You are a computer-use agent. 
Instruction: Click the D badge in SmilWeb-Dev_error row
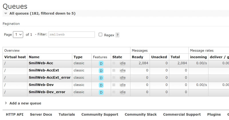(x=101, y=92)
